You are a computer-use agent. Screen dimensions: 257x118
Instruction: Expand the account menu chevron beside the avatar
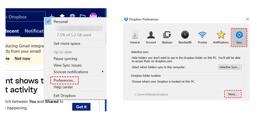pos(100,16)
